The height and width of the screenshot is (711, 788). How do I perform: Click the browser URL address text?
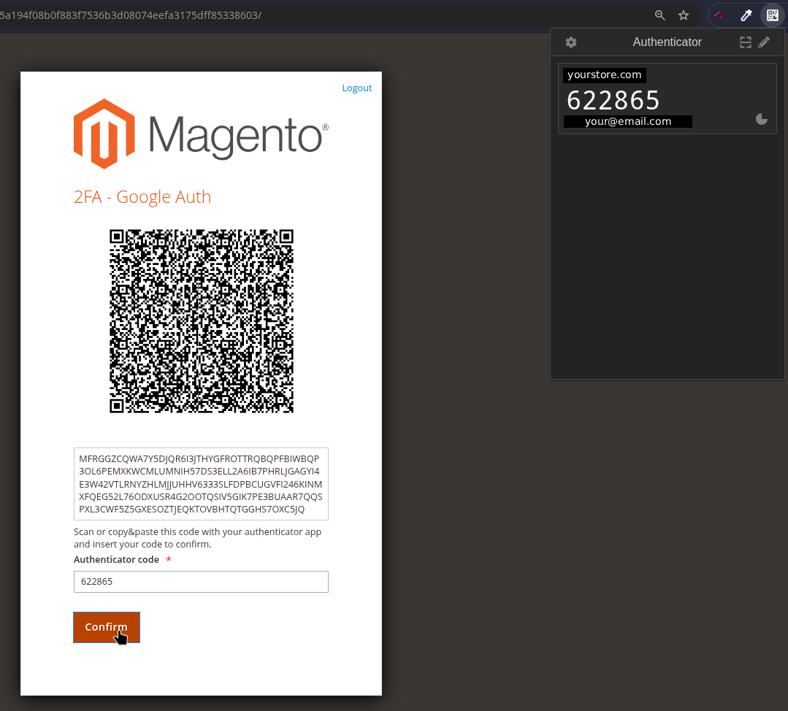click(x=131, y=15)
